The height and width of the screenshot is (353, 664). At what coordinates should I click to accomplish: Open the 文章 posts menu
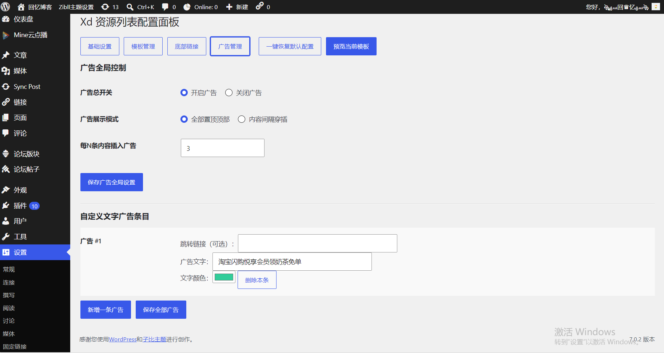(35, 55)
